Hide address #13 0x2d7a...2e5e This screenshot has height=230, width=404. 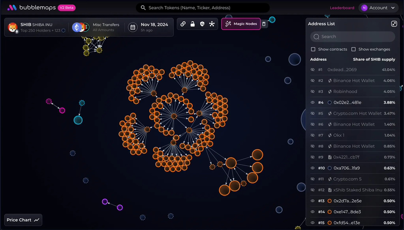point(312,201)
